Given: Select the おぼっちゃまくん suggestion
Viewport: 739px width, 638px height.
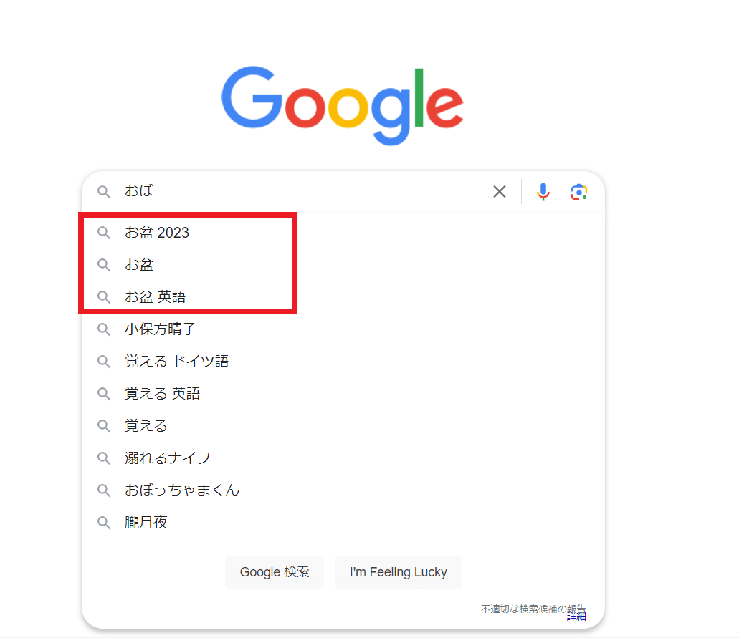Looking at the screenshot, I should [182, 490].
